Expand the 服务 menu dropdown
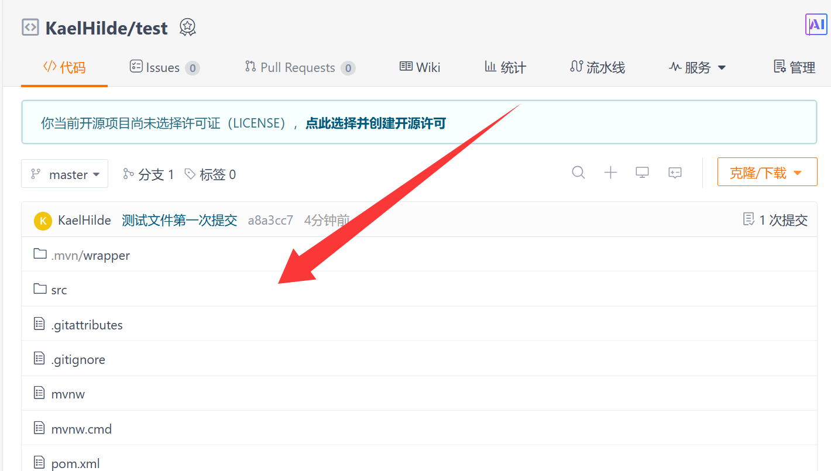Image resolution: width=831 pixels, height=471 pixels. (697, 67)
